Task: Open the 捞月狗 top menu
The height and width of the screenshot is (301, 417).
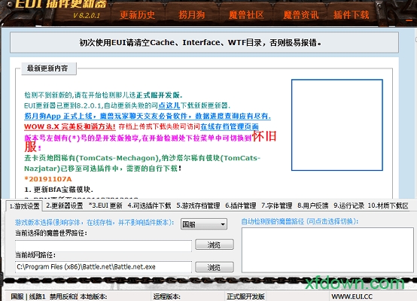Action: [192, 15]
